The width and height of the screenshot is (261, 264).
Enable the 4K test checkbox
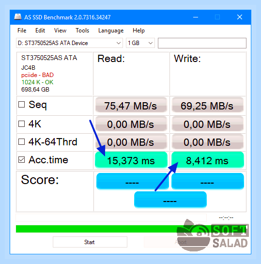click(21, 124)
